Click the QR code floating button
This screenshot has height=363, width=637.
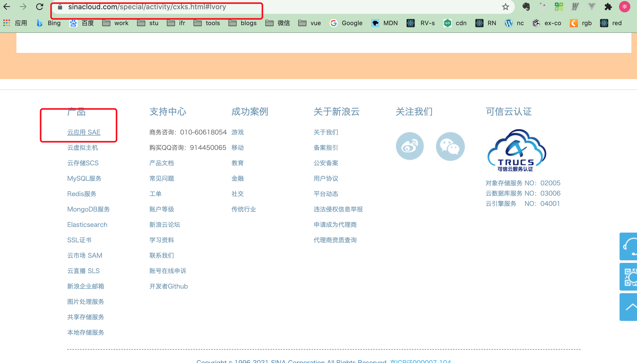click(629, 277)
